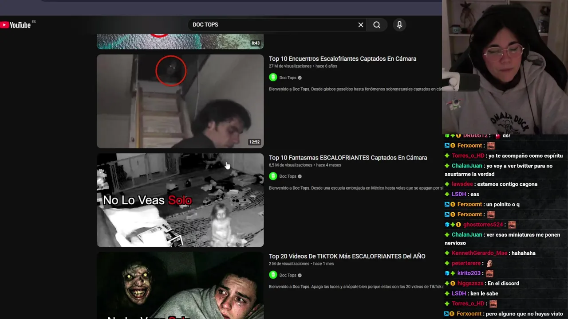
Task: Click verified badge beside Doc Tops, Fantasmas video
Action: [300, 176]
